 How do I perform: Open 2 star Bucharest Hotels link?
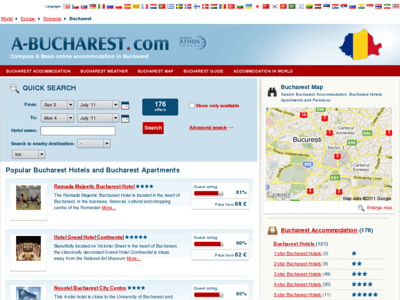[297, 264]
